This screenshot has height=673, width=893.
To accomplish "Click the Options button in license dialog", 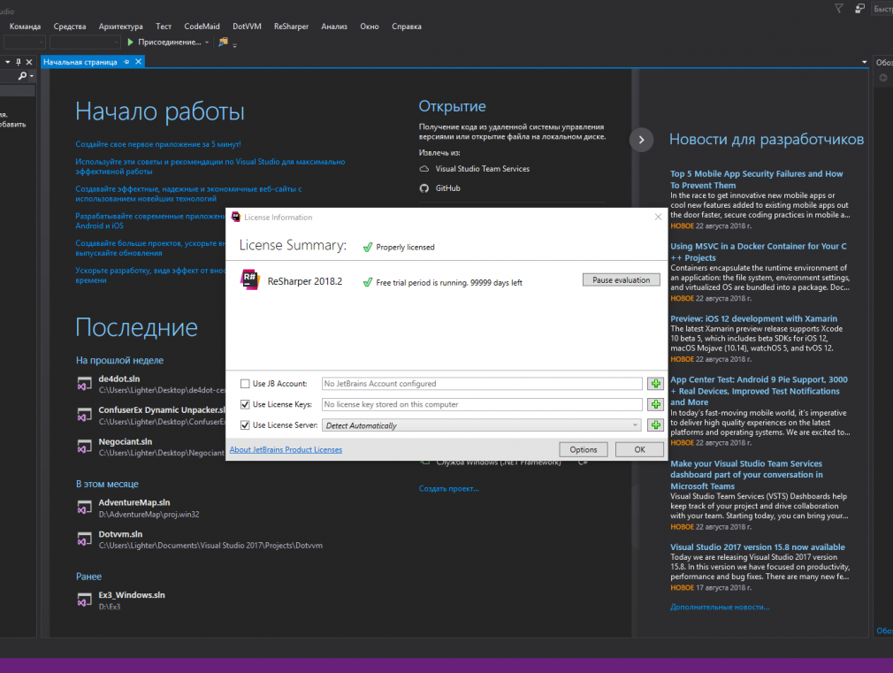I will [584, 449].
